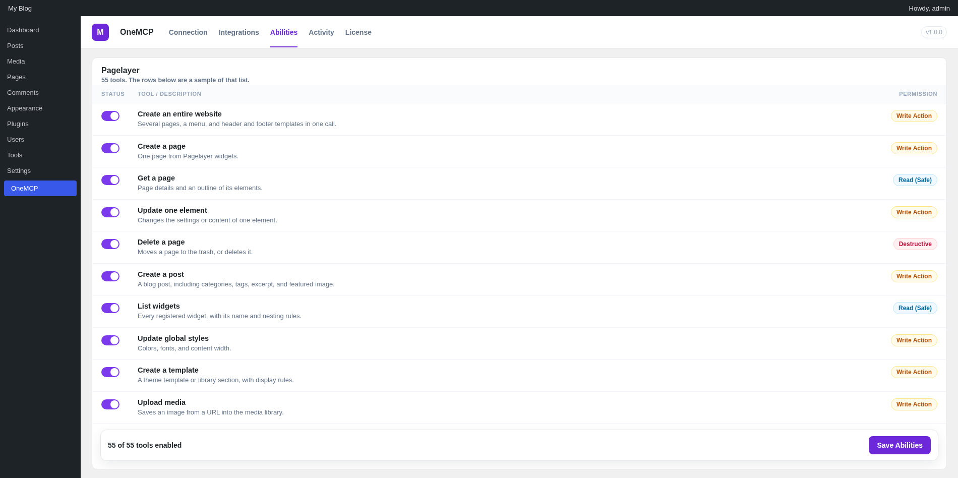
Task: Click the PERMISSION column header
Action: pos(918,94)
